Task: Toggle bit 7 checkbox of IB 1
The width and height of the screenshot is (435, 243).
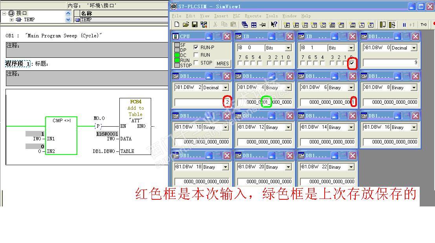Action: [x=303, y=63]
